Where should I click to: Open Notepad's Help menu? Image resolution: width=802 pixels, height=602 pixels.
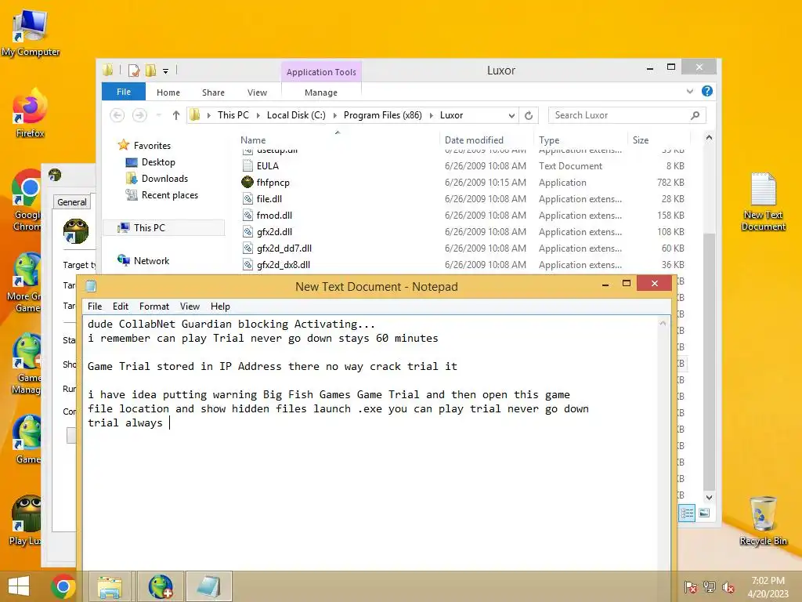pyautogui.click(x=220, y=306)
